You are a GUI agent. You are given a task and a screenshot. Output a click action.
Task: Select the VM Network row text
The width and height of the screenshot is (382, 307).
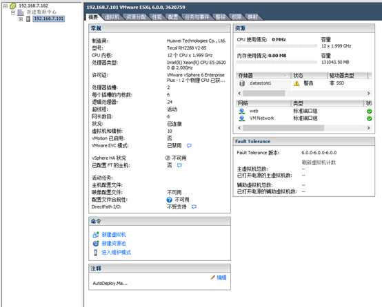tap(262, 118)
